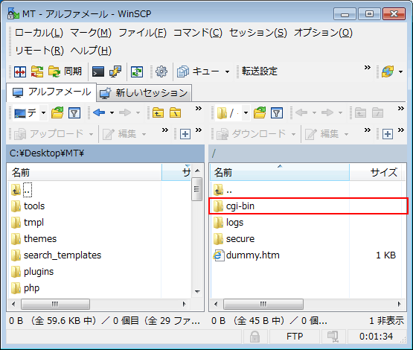Open the terminal console icon
413x350 pixels.
pos(98,71)
